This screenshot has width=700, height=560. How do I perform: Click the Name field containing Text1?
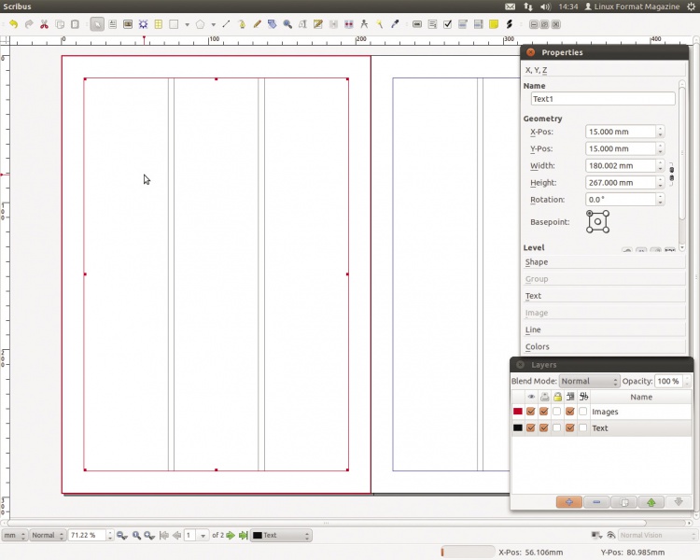603,99
